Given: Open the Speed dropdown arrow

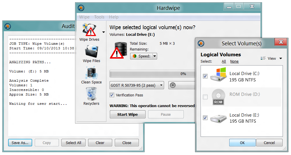Looking at the screenshot, I should pos(154,56).
